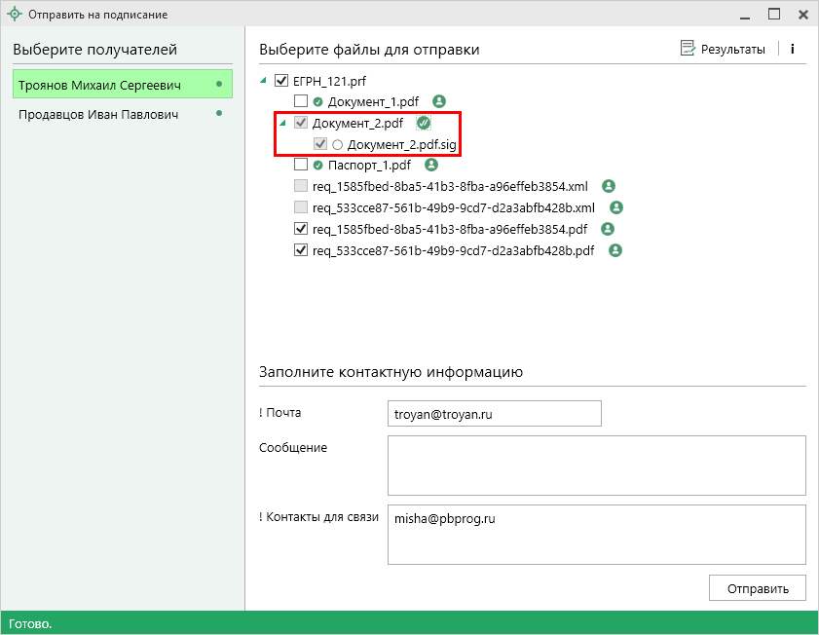The width and height of the screenshot is (819, 635).
Task: Click the Сообщение message text area
Action: click(x=596, y=466)
